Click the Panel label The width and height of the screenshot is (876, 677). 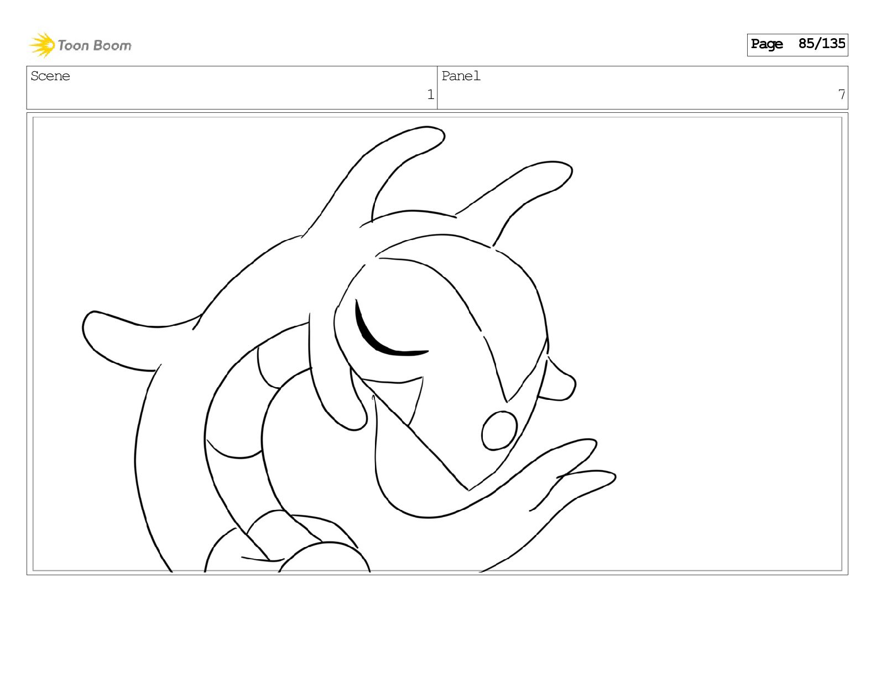pyautogui.click(x=461, y=76)
